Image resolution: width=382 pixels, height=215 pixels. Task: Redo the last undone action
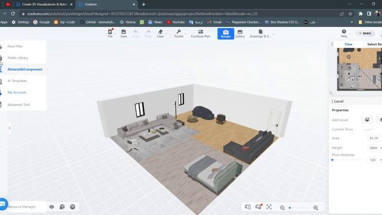point(148,33)
